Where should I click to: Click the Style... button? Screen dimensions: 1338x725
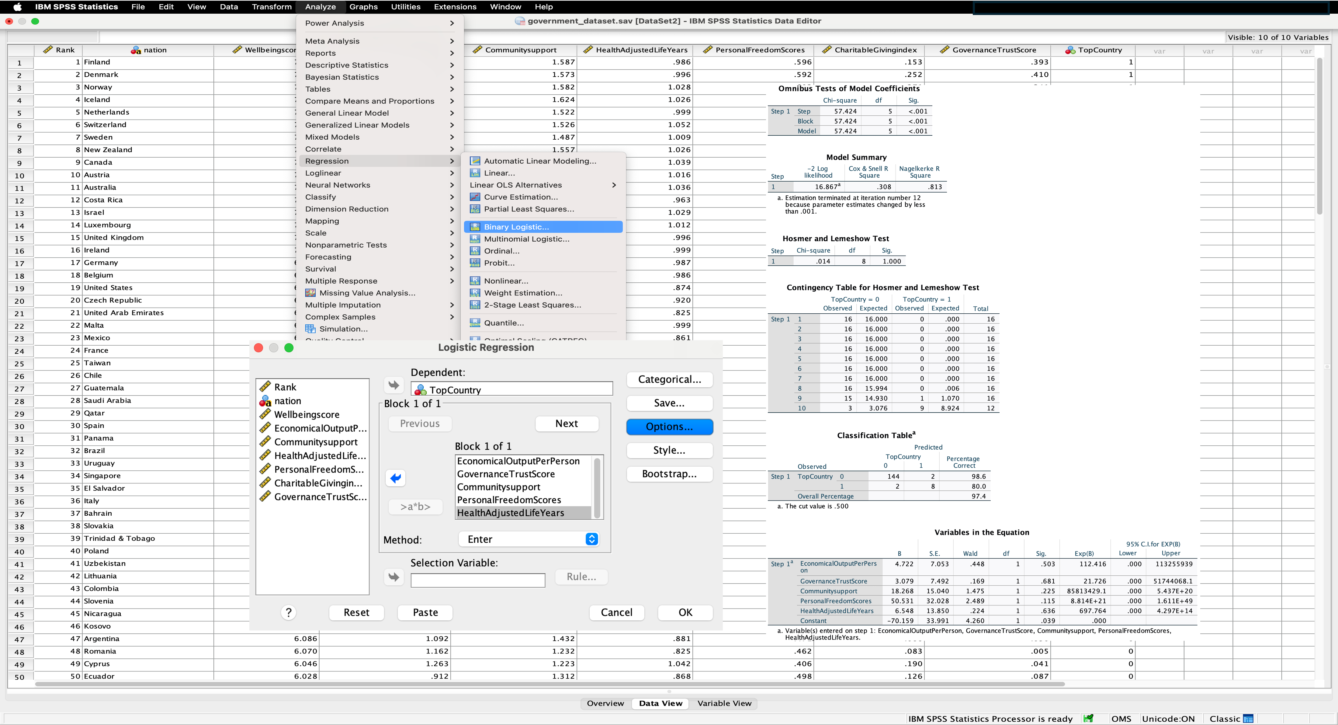point(670,451)
